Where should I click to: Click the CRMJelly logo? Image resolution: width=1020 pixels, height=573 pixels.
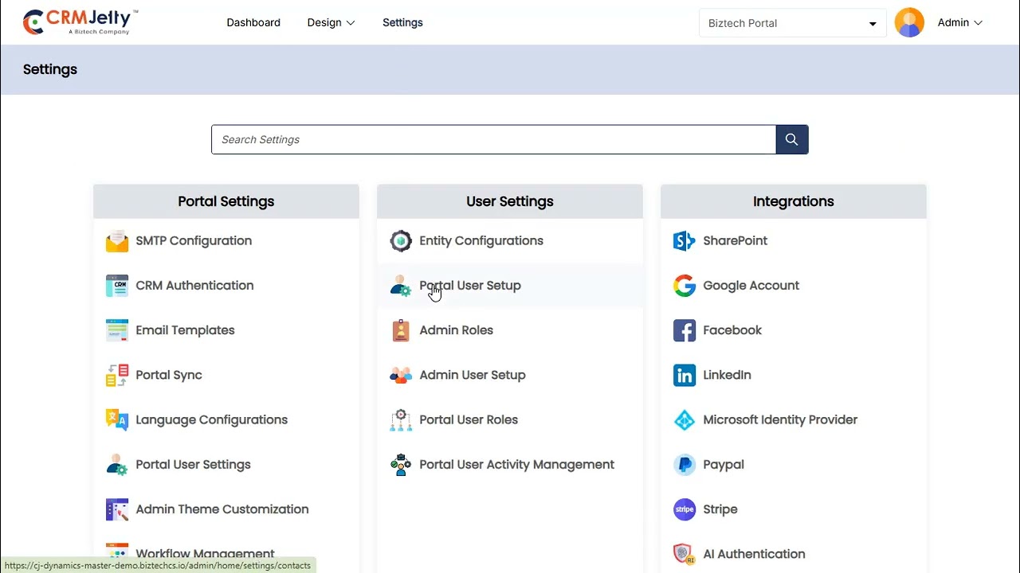(x=80, y=22)
